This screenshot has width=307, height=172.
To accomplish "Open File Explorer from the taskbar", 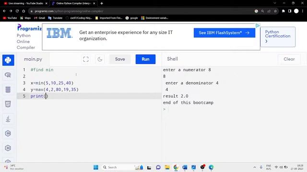I will (x=167, y=167).
